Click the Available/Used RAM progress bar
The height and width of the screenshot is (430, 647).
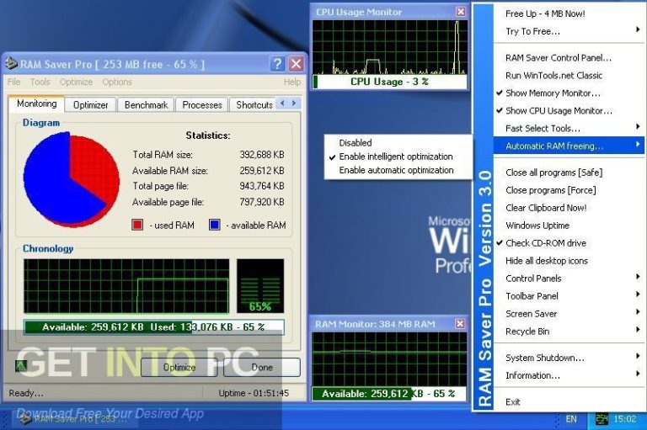tap(154, 327)
